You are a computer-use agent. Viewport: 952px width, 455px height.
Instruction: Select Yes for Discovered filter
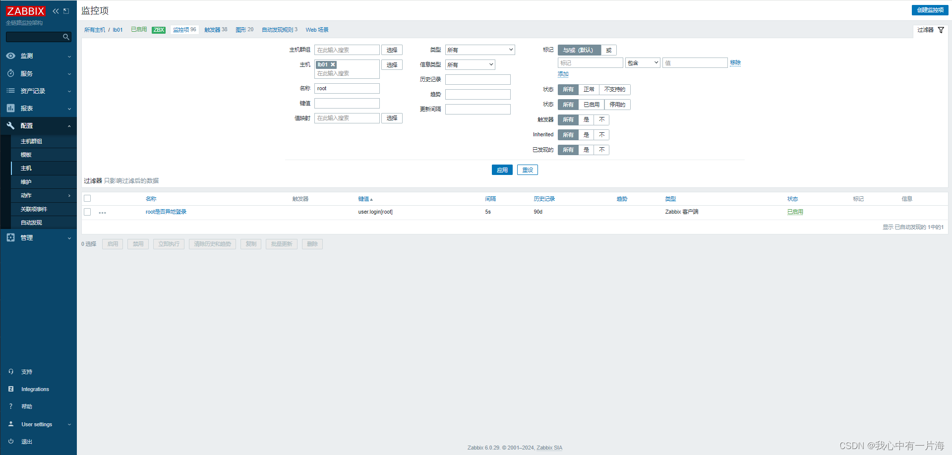click(x=586, y=150)
